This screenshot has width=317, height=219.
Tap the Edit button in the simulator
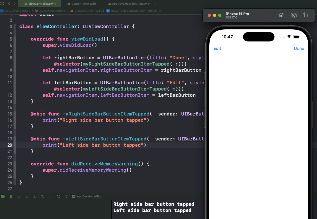point(217,48)
